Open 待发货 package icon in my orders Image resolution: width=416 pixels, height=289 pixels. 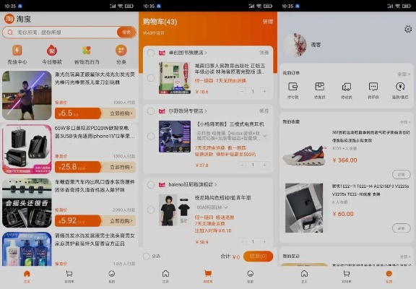tap(320, 87)
